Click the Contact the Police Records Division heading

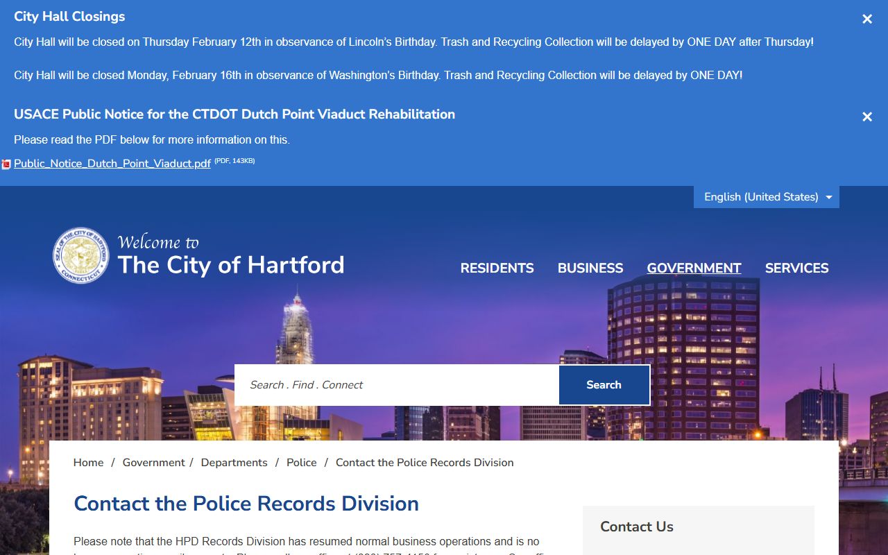246,504
